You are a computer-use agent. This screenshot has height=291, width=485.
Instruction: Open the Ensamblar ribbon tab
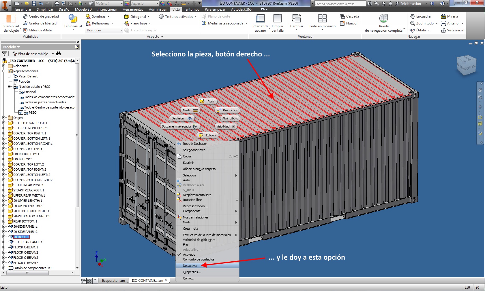pos(23,9)
